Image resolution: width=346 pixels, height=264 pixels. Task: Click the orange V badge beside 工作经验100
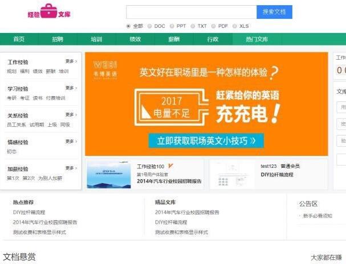tap(171, 166)
